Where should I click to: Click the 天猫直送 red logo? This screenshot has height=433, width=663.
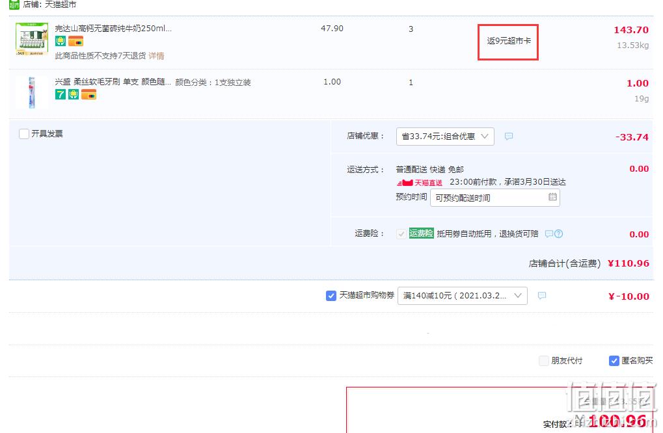point(420,183)
